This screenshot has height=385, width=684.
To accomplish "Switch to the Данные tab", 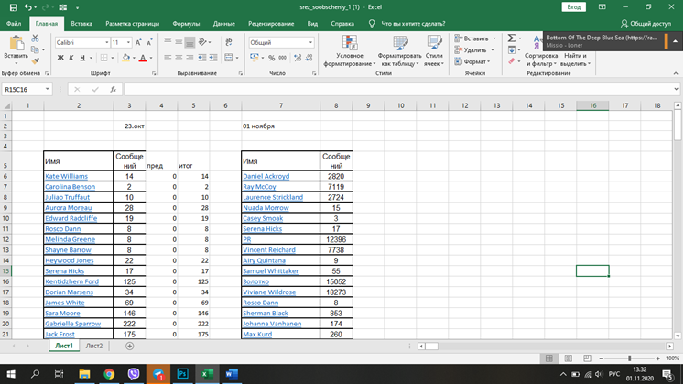I will pyautogui.click(x=223, y=24).
